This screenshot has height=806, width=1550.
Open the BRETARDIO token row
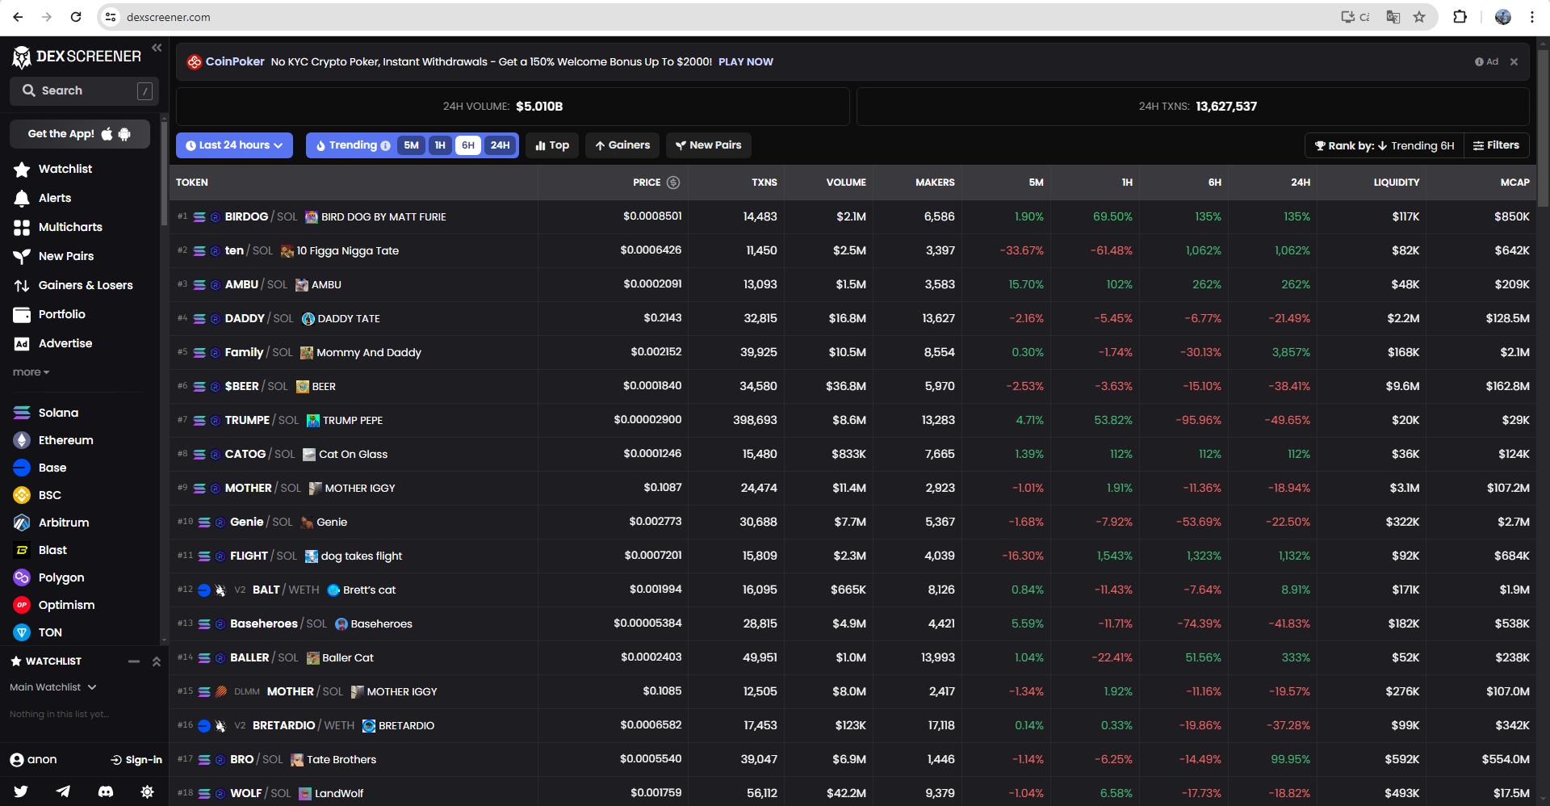(x=852, y=725)
